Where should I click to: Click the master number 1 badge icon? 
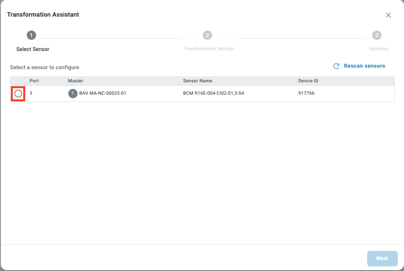click(x=73, y=93)
